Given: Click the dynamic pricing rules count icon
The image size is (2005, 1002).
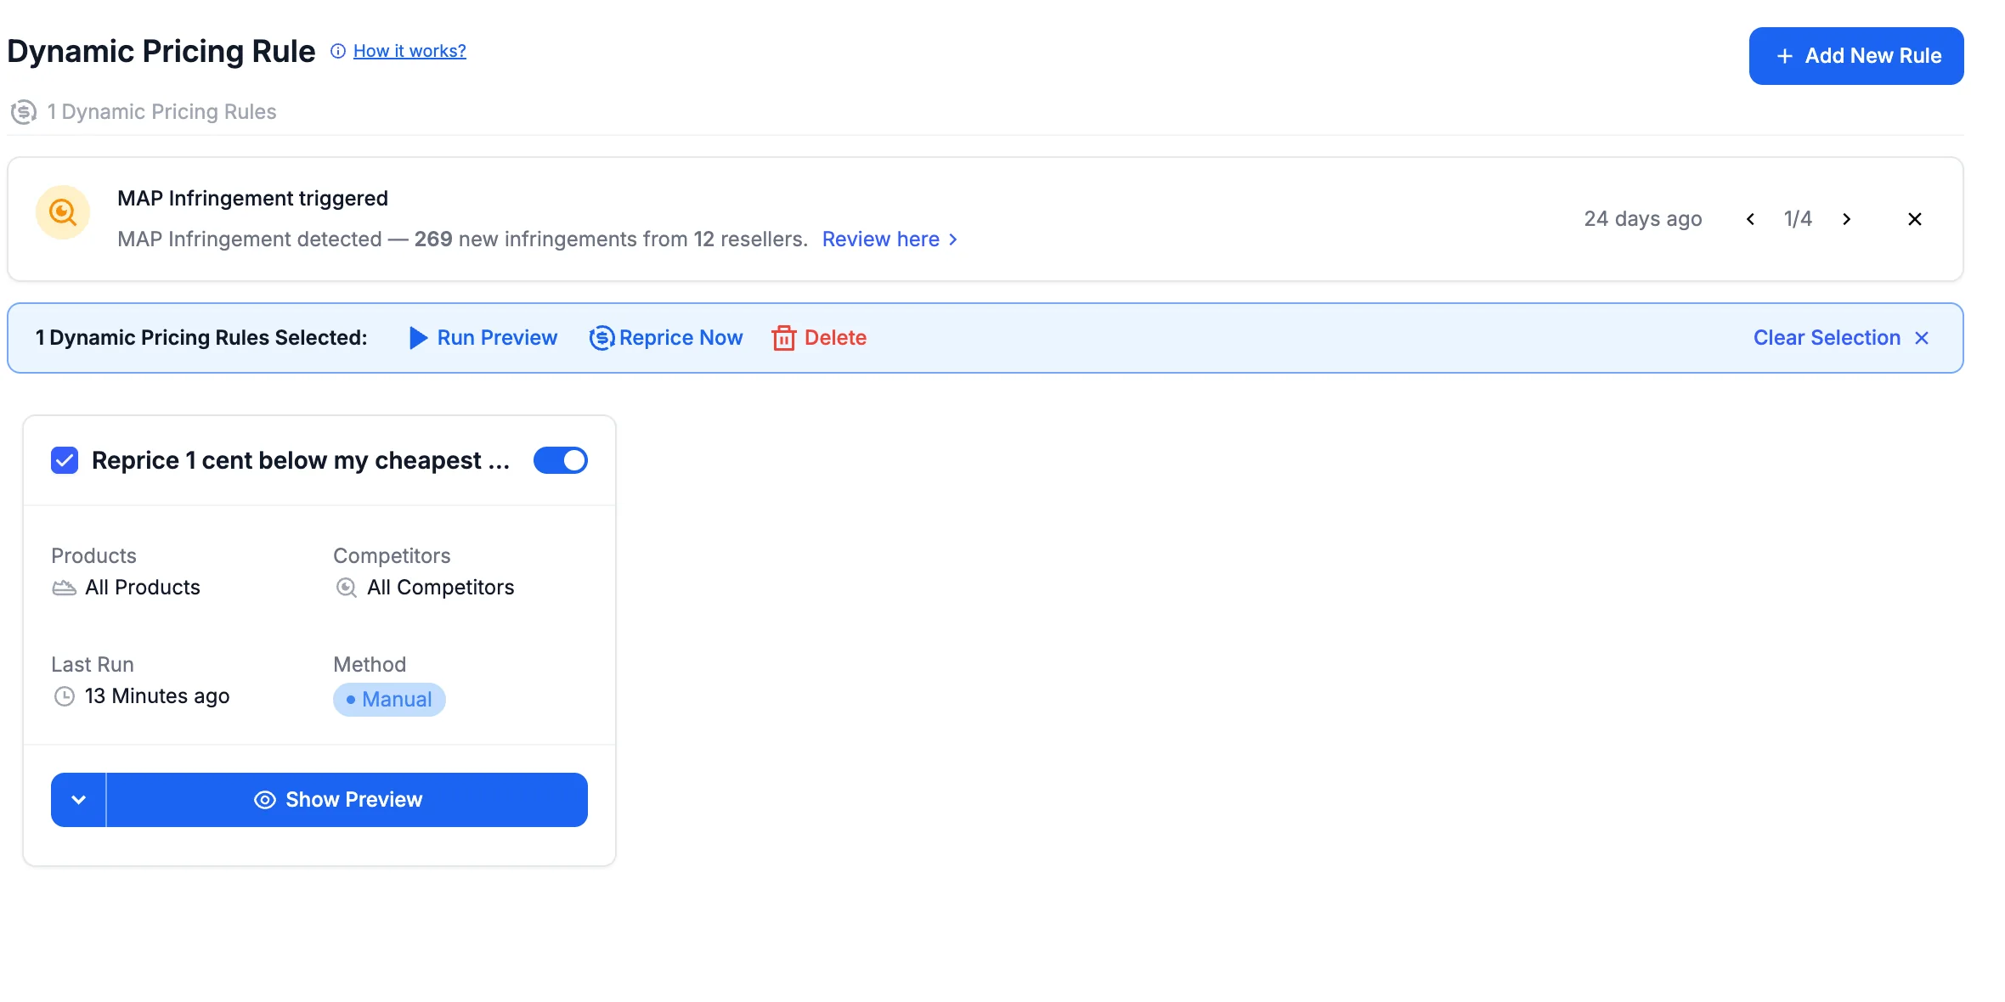Looking at the screenshot, I should pyautogui.click(x=24, y=112).
